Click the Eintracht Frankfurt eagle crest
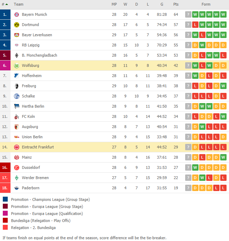 pyautogui.click(x=16, y=147)
